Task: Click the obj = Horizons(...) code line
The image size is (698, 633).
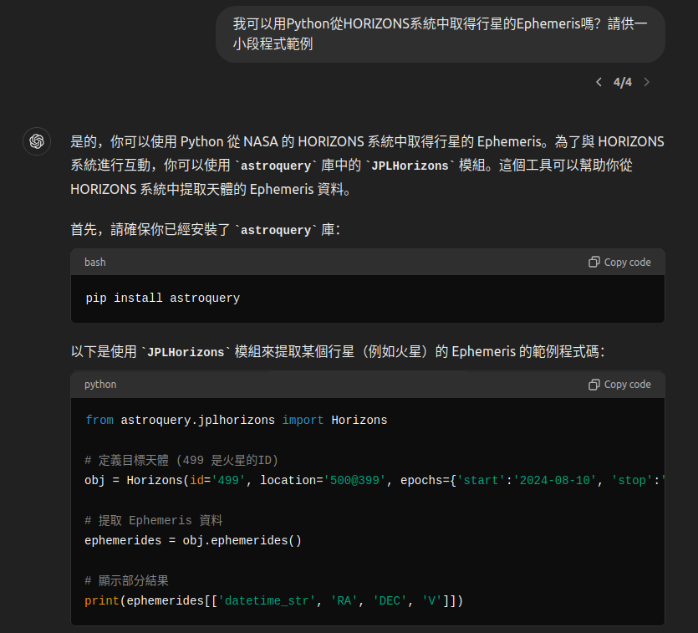Action: (x=374, y=480)
